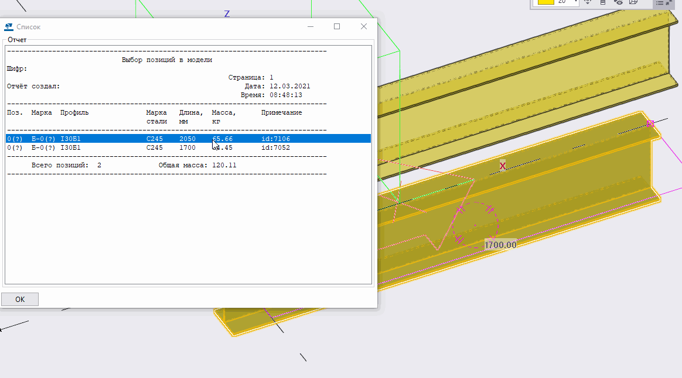Click the Список dialog application icon
Image resolution: width=682 pixels, height=378 pixels.
[9, 27]
